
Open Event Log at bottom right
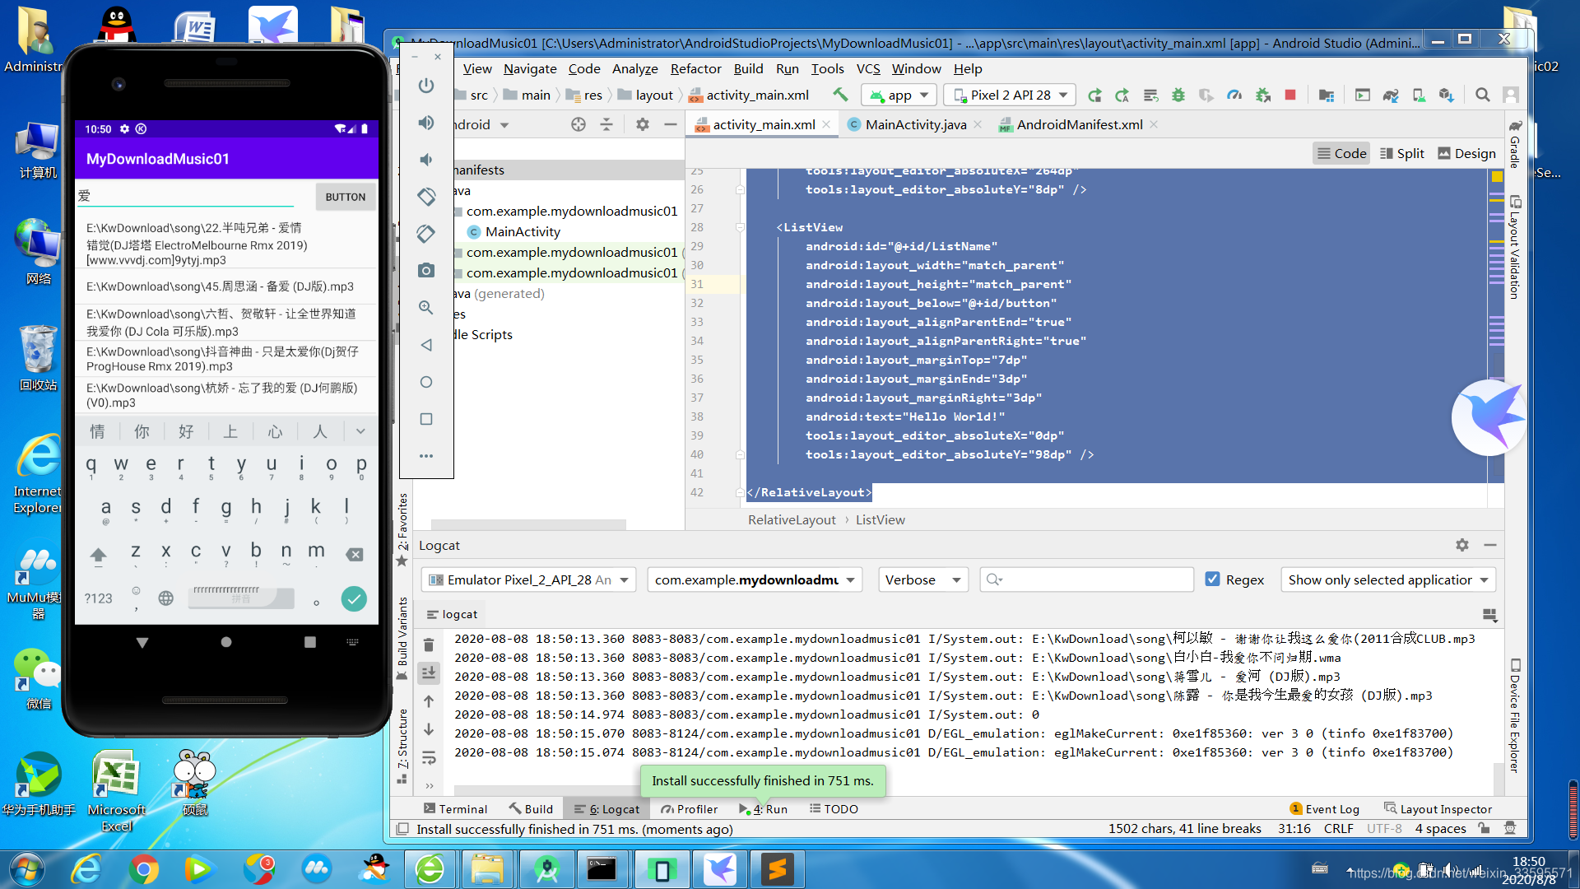point(1324,809)
